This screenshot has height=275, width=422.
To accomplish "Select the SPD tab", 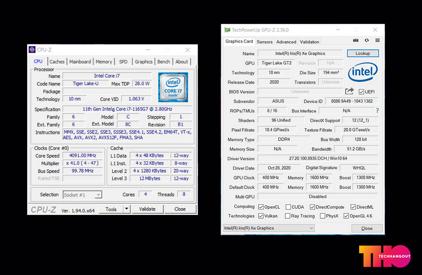I will [x=123, y=62].
